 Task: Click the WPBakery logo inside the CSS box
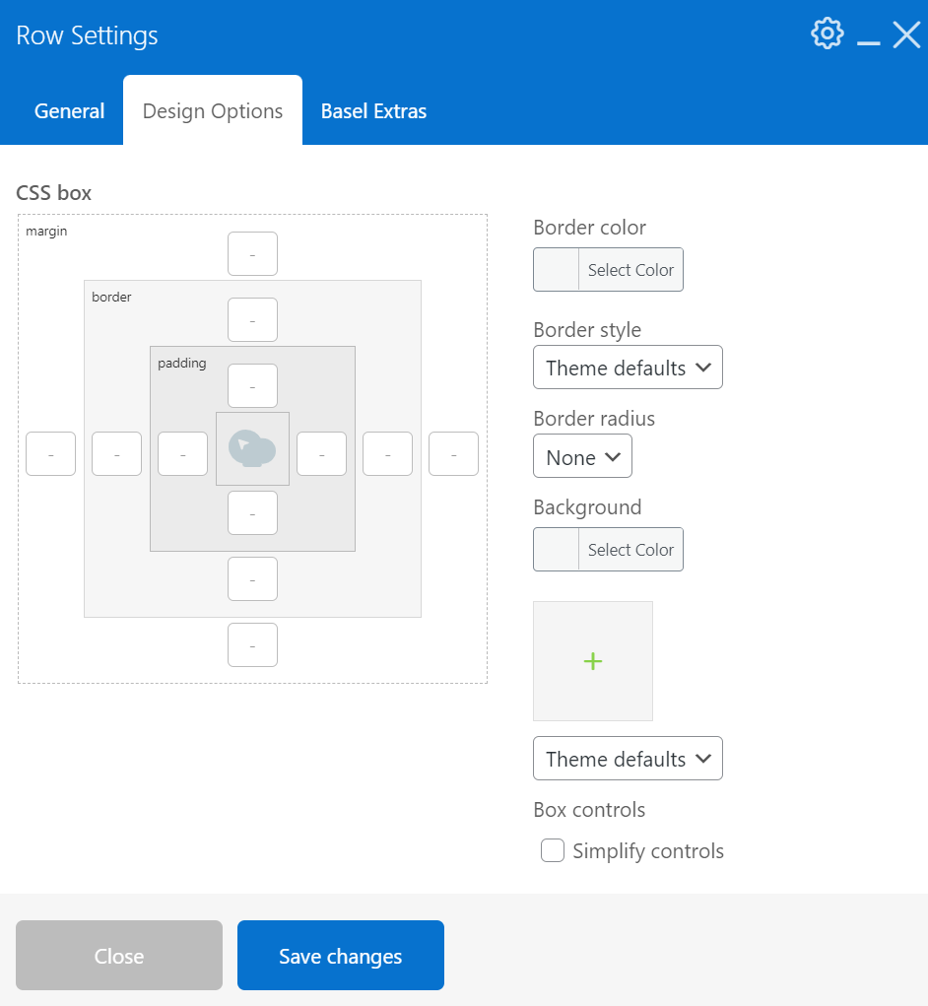coord(252,449)
